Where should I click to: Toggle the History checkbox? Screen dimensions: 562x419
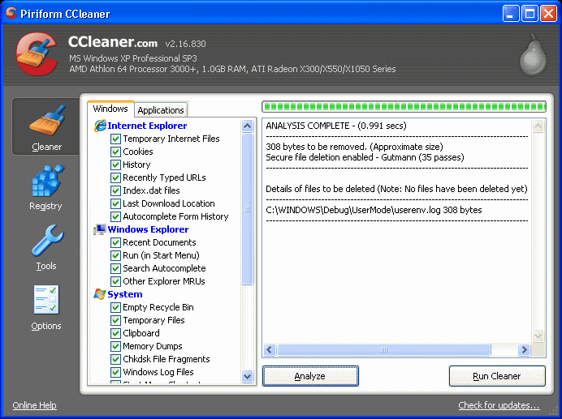115,165
